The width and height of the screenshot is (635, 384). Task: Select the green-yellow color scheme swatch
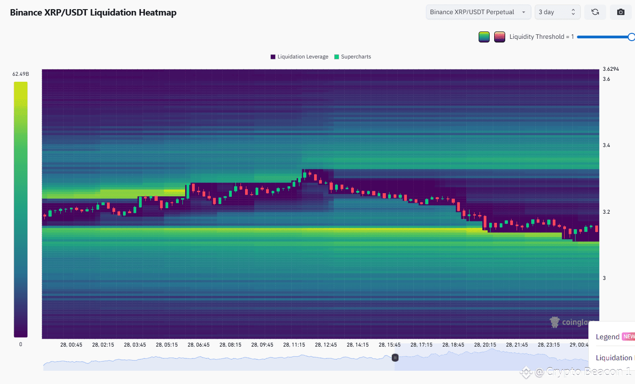click(484, 37)
